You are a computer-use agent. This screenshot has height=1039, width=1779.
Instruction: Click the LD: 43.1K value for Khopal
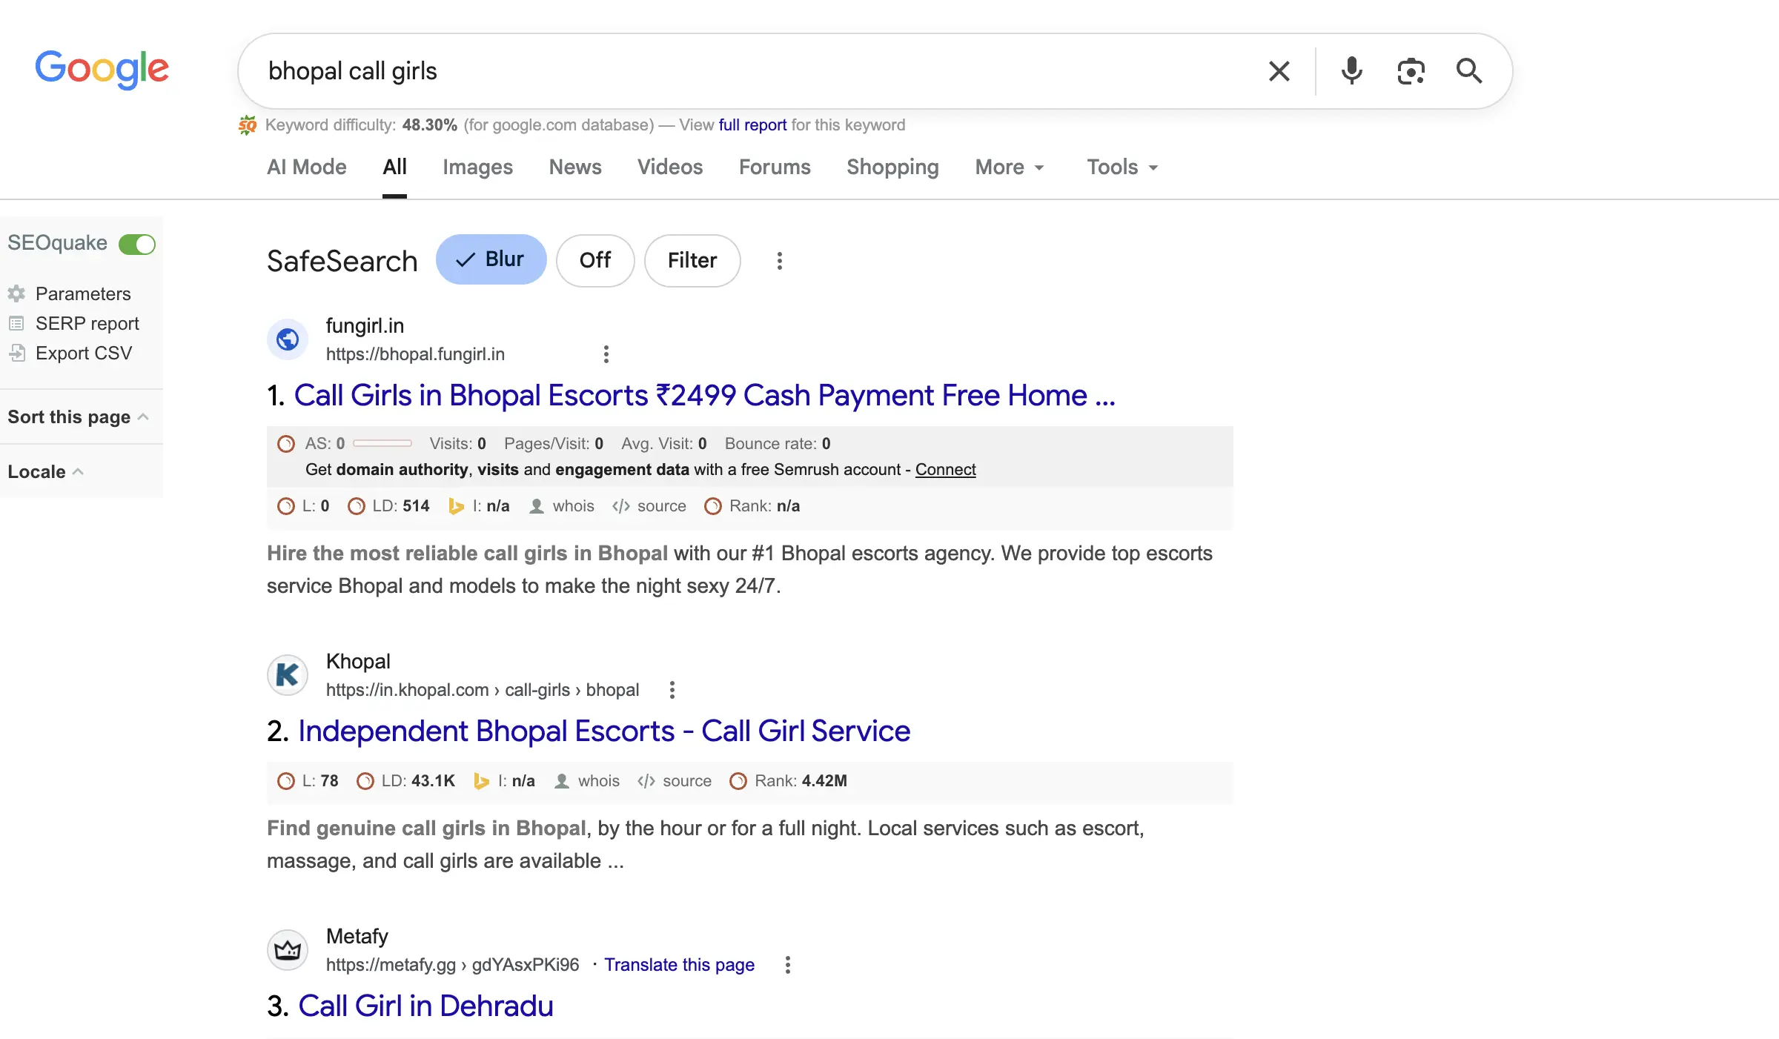[x=433, y=781]
